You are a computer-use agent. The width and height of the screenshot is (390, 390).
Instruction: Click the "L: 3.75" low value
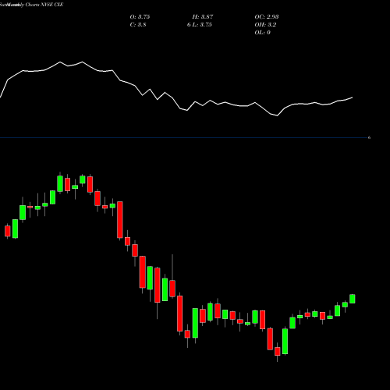[x=202, y=25]
